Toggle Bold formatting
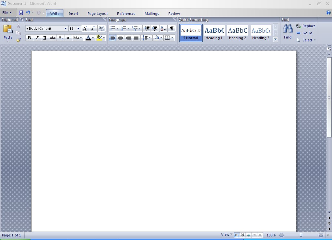 coord(30,38)
